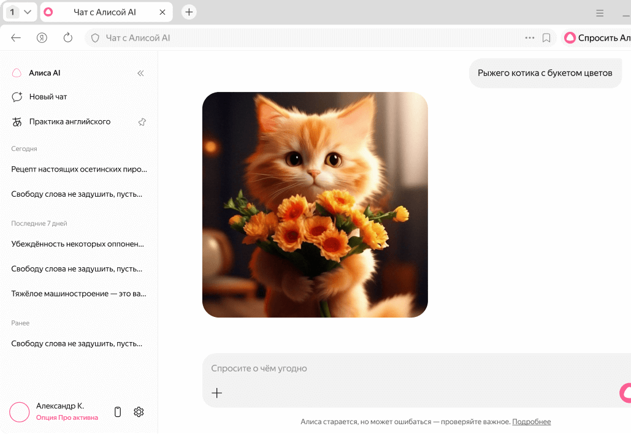Open Практика английского

[x=70, y=121]
